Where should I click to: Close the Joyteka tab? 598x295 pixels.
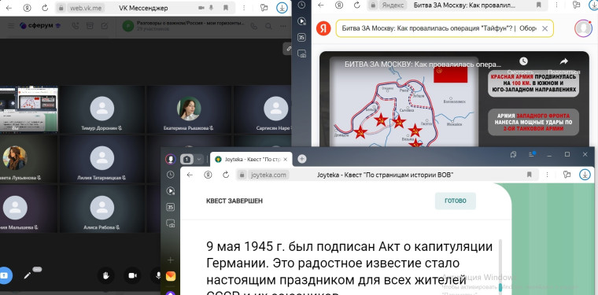tap(286, 160)
